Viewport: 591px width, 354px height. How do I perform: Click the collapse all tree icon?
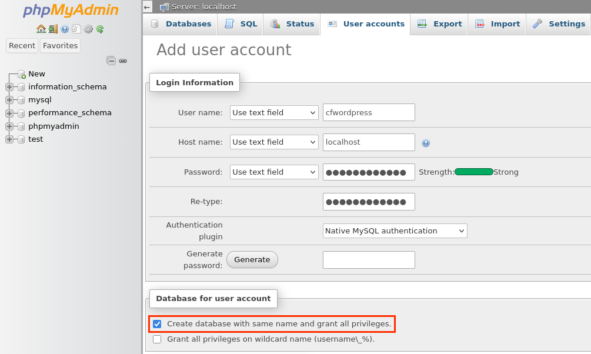click(x=111, y=61)
